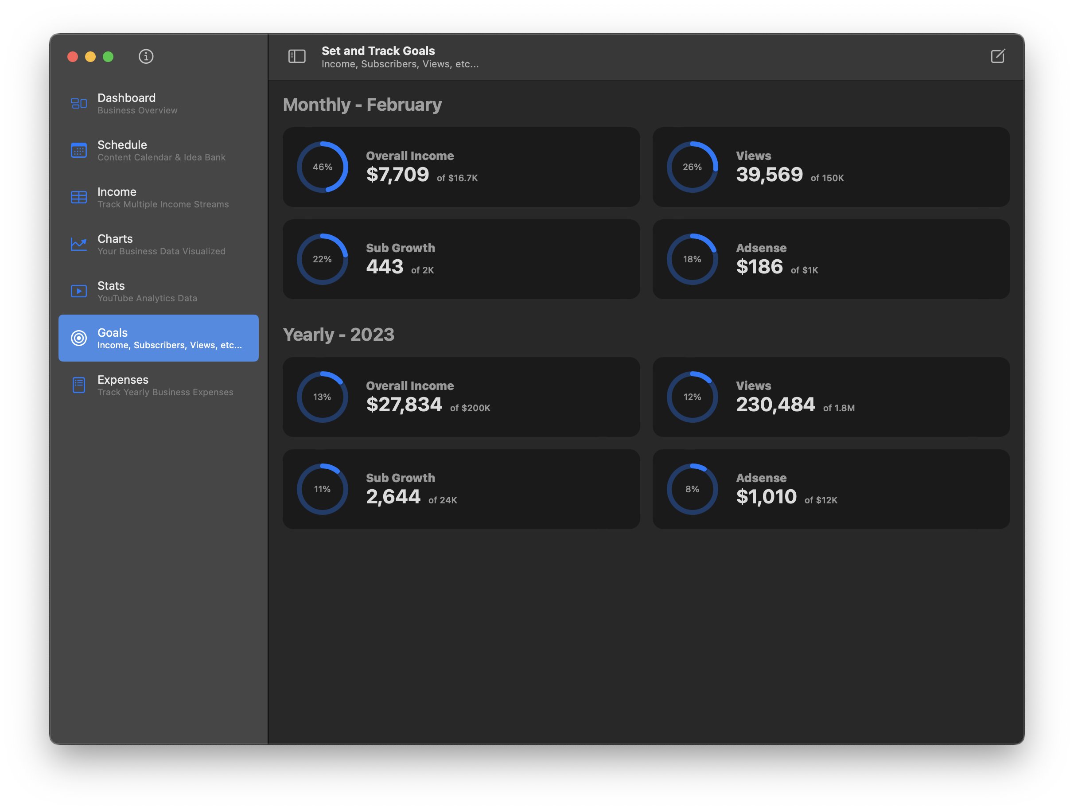This screenshot has width=1074, height=810.
Task: Click yearly Adsense $1,010 value
Action: tap(766, 497)
